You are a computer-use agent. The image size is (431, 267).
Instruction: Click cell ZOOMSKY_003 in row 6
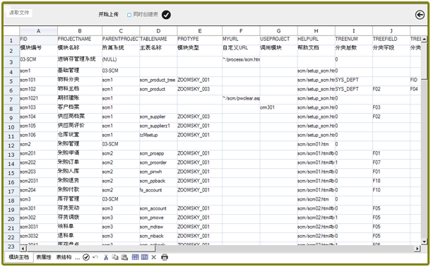coord(200,90)
